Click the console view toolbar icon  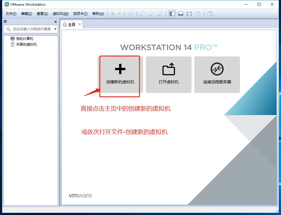coord(210,14)
